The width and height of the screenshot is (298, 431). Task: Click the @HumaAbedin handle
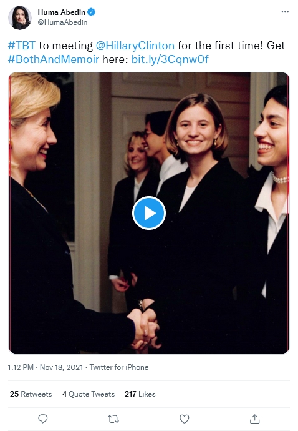pyautogui.click(x=62, y=22)
